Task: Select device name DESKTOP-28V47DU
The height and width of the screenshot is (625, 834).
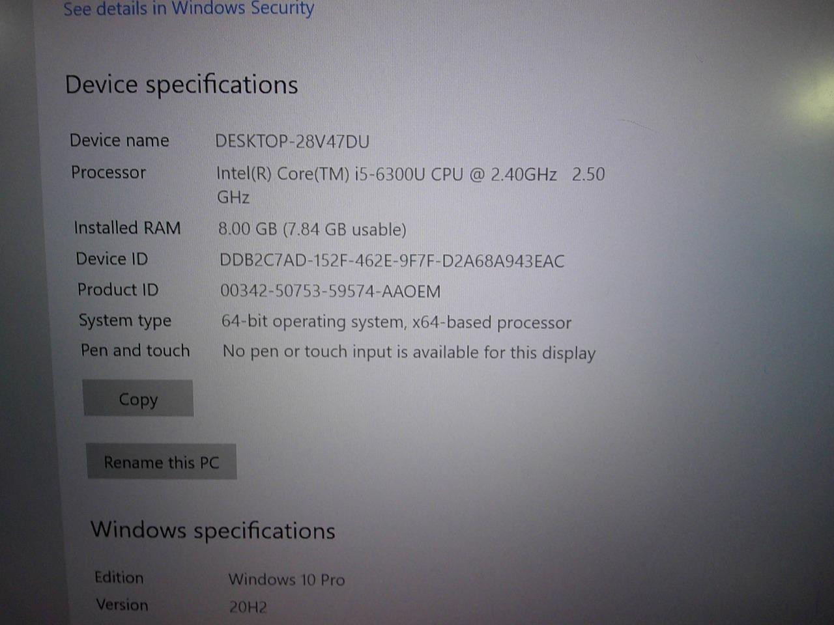Action: (x=293, y=141)
